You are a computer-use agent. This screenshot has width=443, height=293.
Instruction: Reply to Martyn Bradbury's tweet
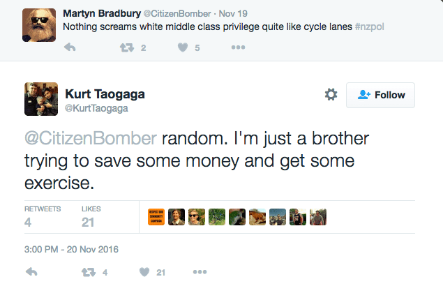coord(70,48)
